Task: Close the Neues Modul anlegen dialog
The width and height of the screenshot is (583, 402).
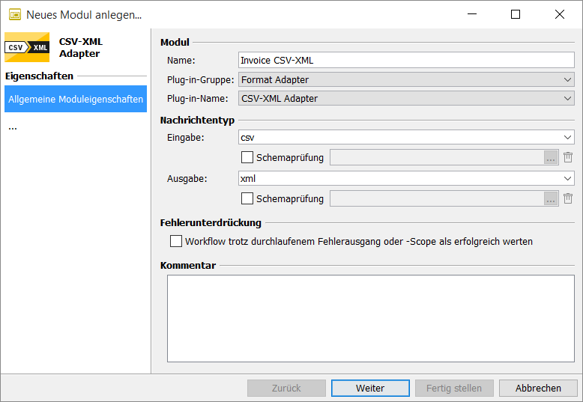Action: click(559, 14)
